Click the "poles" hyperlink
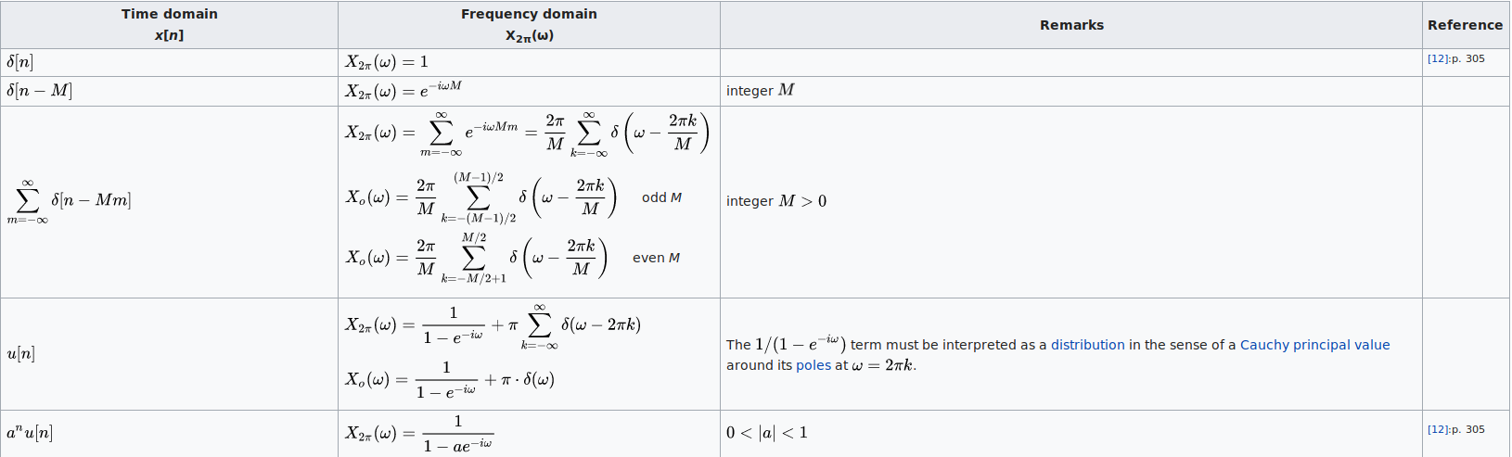1512x457 pixels. click(x=814, y=365)
